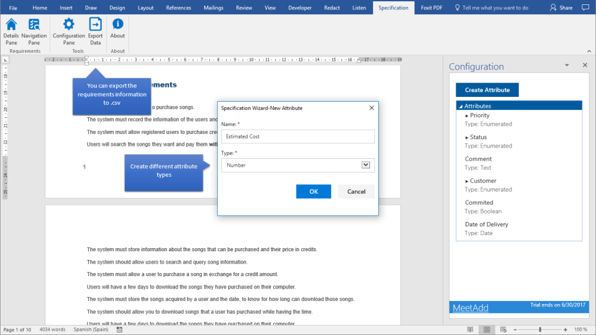Select the Commited attribute
Image resolution: width=596 pixels, height=335 pixels.
point(479,202)
